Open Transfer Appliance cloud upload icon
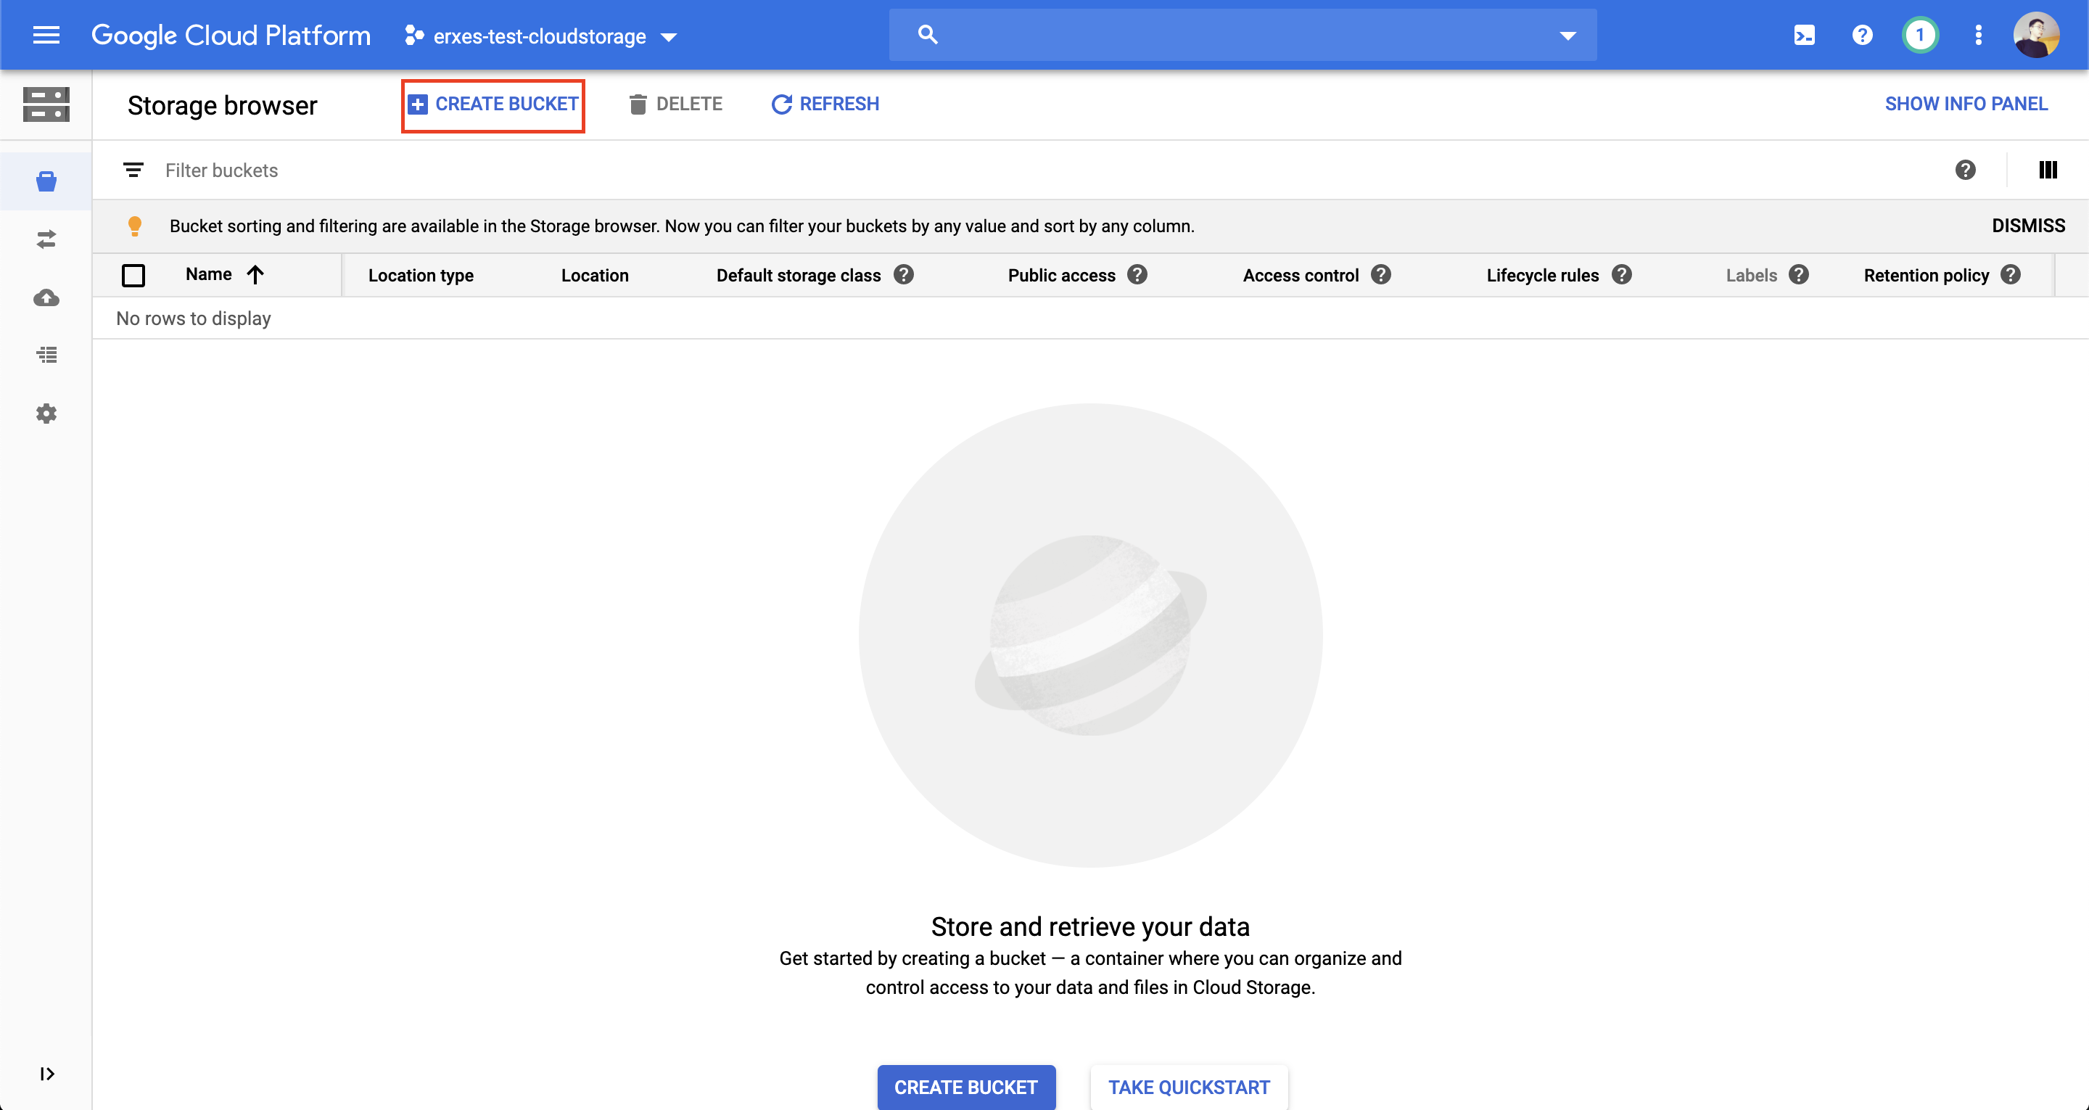The height and width of the screenshot is (1110, 2089). coord(46,297)
